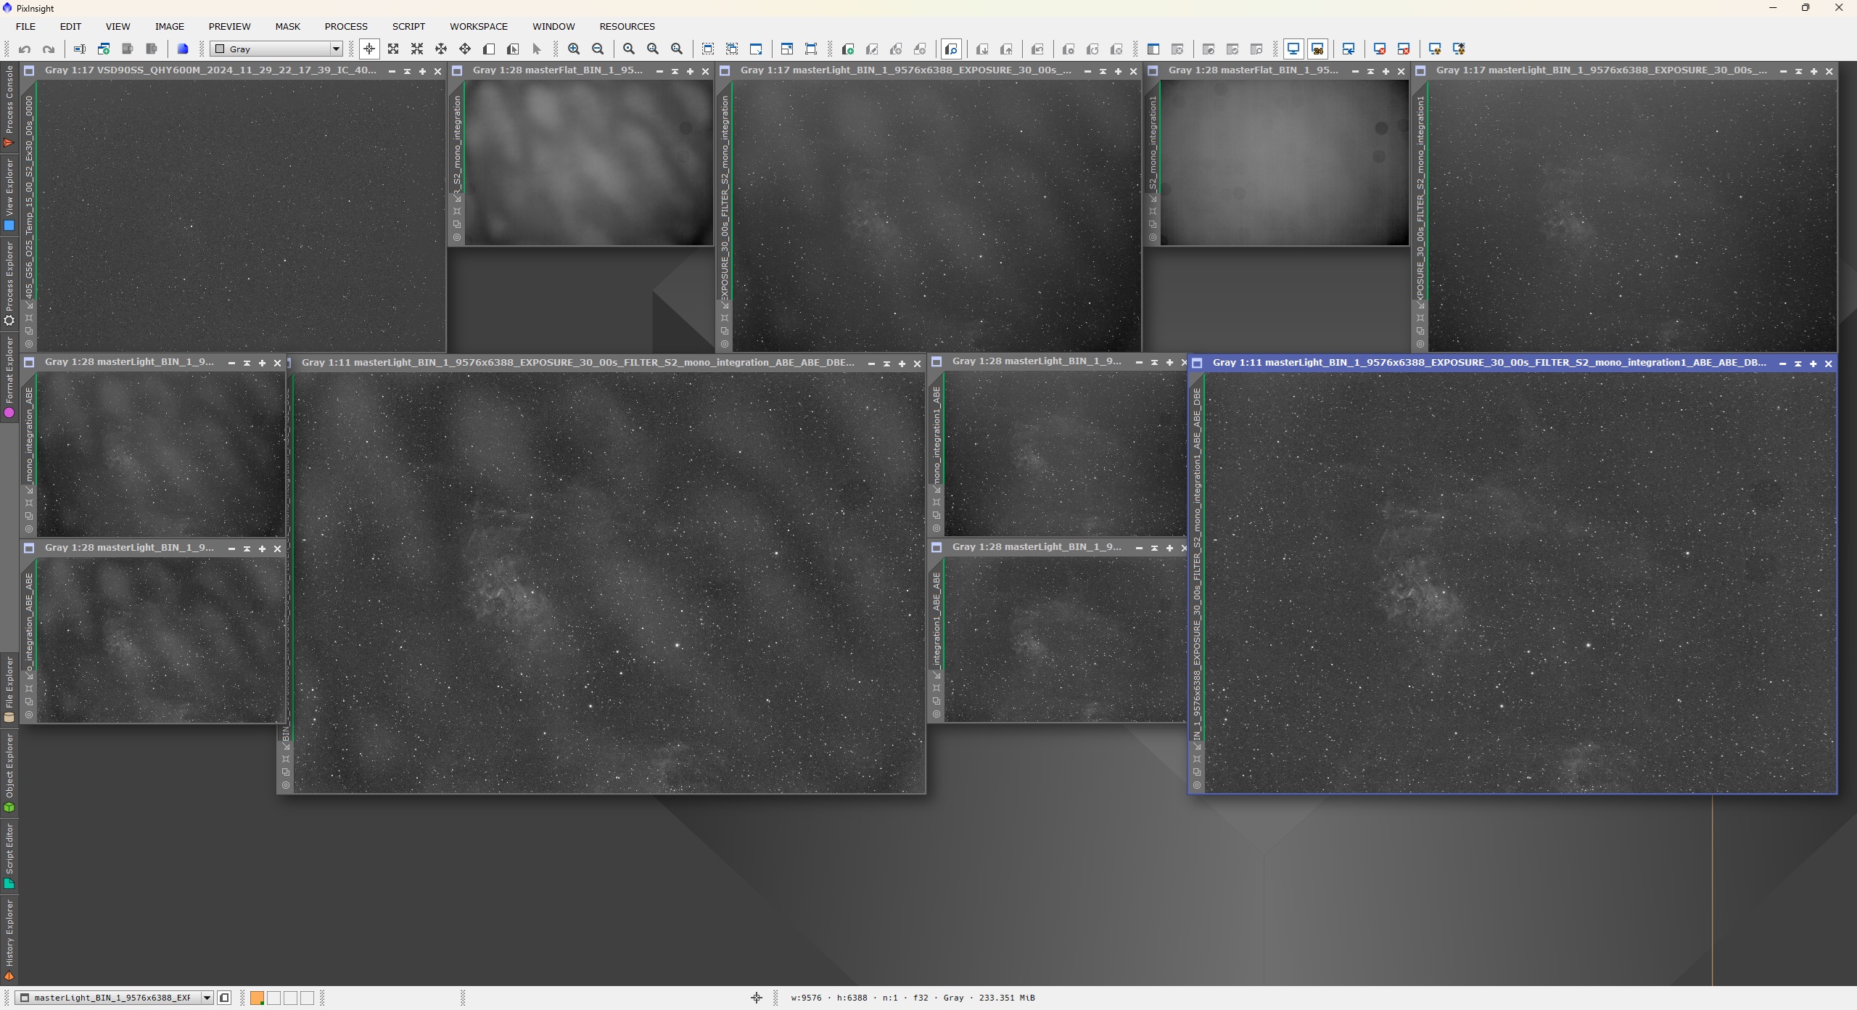Activate the integration_ABE_ABE_DBE center image window

(x=609, y=583)
